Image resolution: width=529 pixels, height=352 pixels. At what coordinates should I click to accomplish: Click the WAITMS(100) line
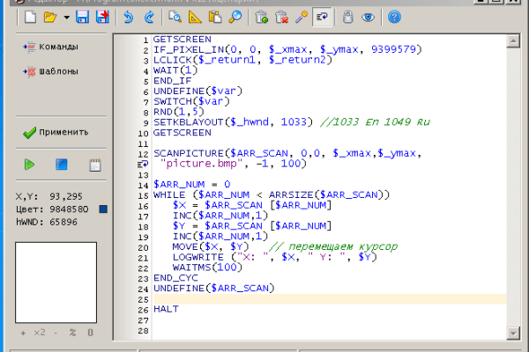click(207, 268)
